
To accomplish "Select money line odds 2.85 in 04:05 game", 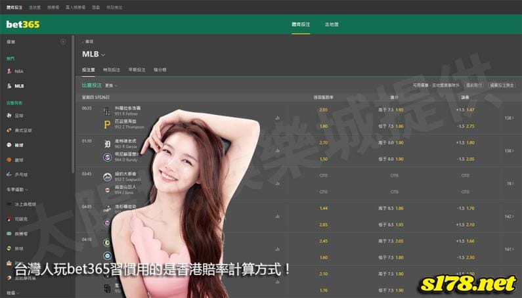I will coord(323,224).
